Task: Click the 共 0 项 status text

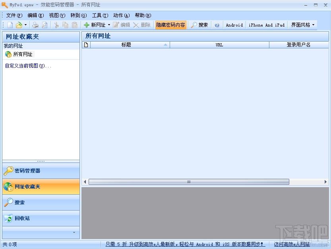Action: (10, 244)
